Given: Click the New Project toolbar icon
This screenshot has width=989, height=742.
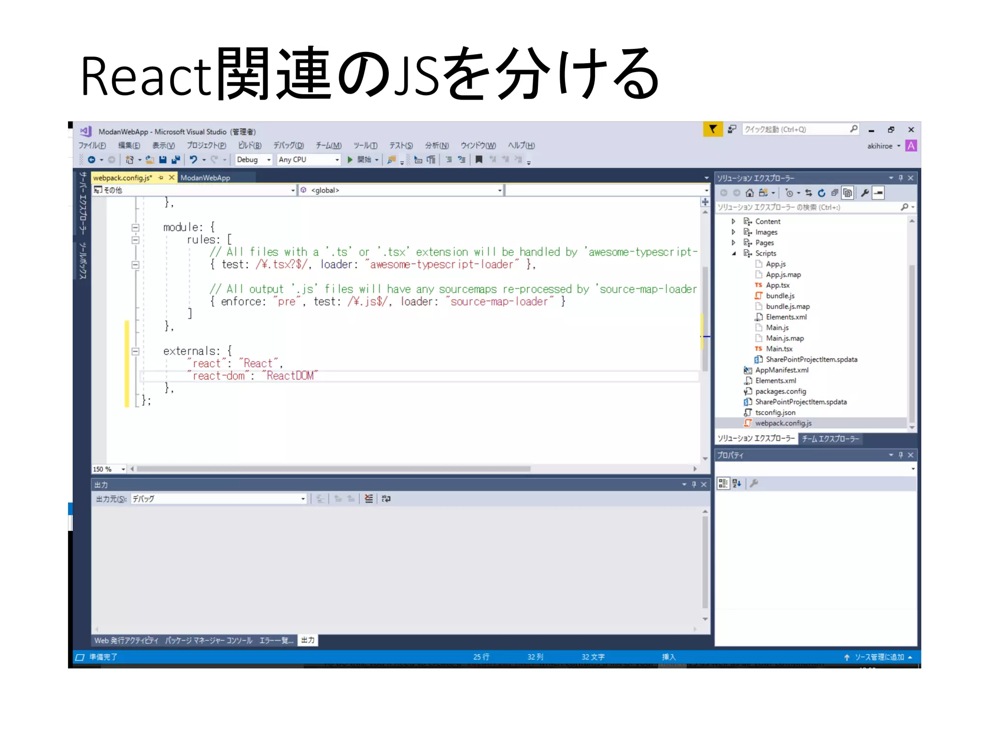Looking at the screenshot, I should (x=129, y=159).
